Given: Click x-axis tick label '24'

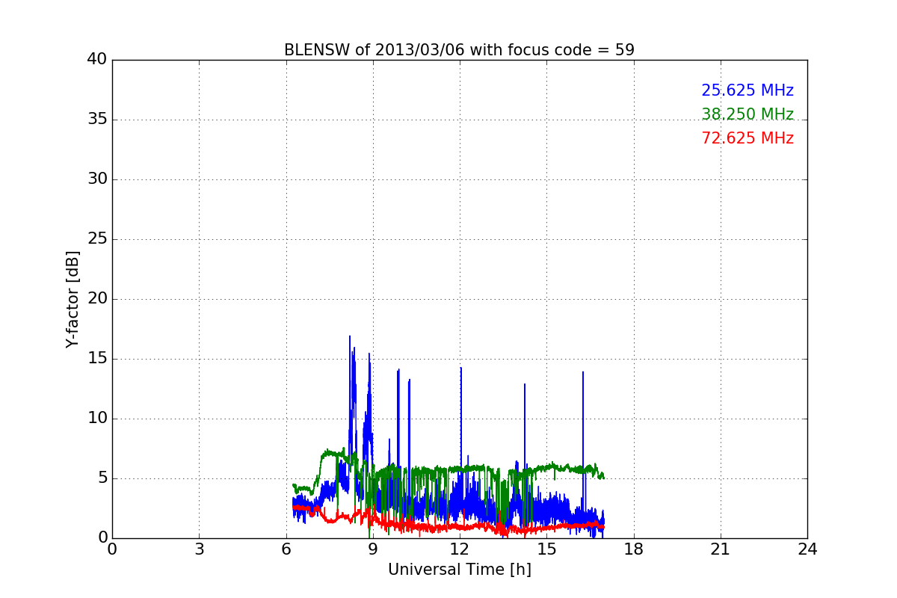Looking at the screenshot, I should 807,549.
